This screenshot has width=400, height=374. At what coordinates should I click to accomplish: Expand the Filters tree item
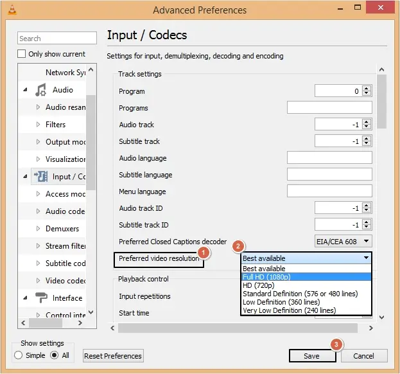tap(38, 124)
